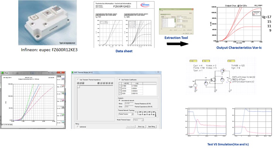Click the Start Fitting button
278x148 pixels.
(151, 127)
